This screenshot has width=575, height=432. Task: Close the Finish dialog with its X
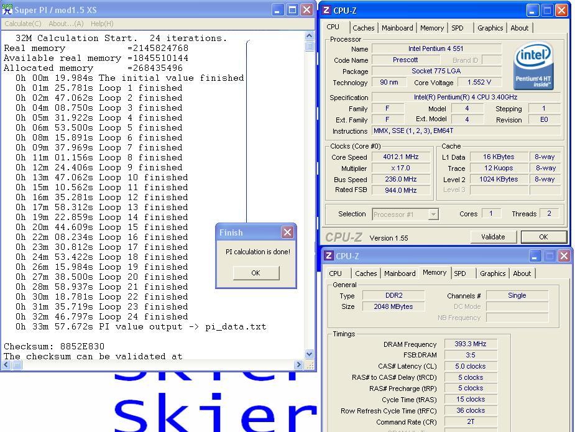(287, 232)
